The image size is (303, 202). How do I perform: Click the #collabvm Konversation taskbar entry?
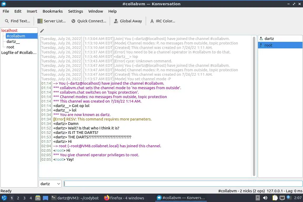181,198
